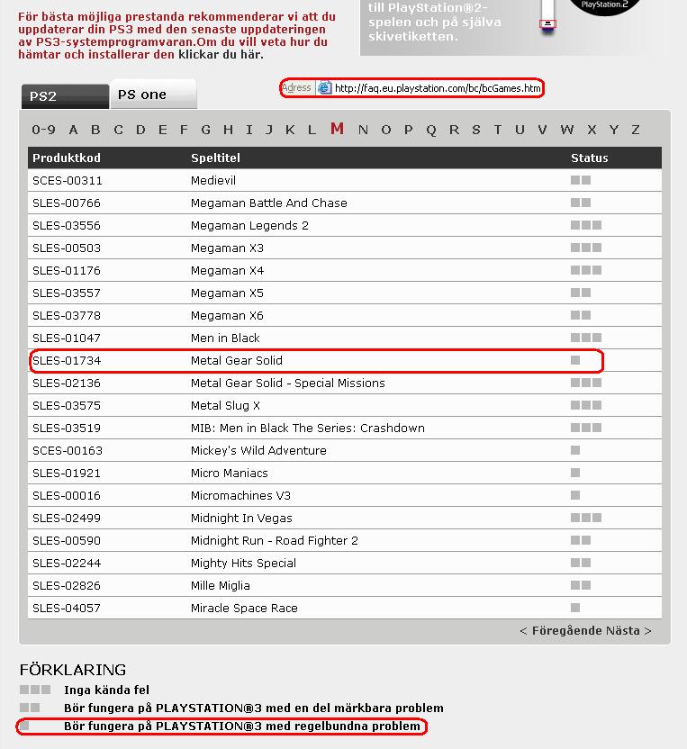Go to next page via Nästa

click(x=628, y=630)
